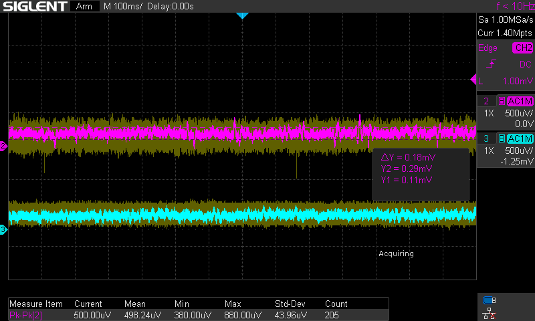Toggle channel 3 bandwidth limit B indicator
The height and width of the screenshot is (321, 535).
tap(501, 138)
